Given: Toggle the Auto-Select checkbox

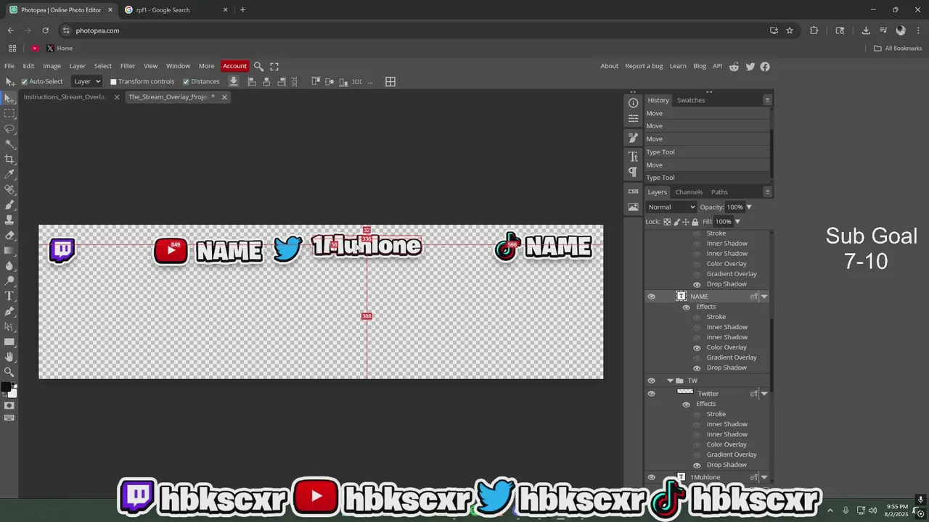Looking at the screenshot, I should click(24, 82).
